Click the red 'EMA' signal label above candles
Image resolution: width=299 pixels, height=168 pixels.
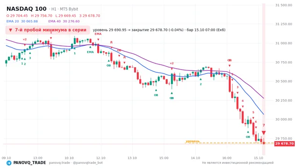[x=98, y=34]
